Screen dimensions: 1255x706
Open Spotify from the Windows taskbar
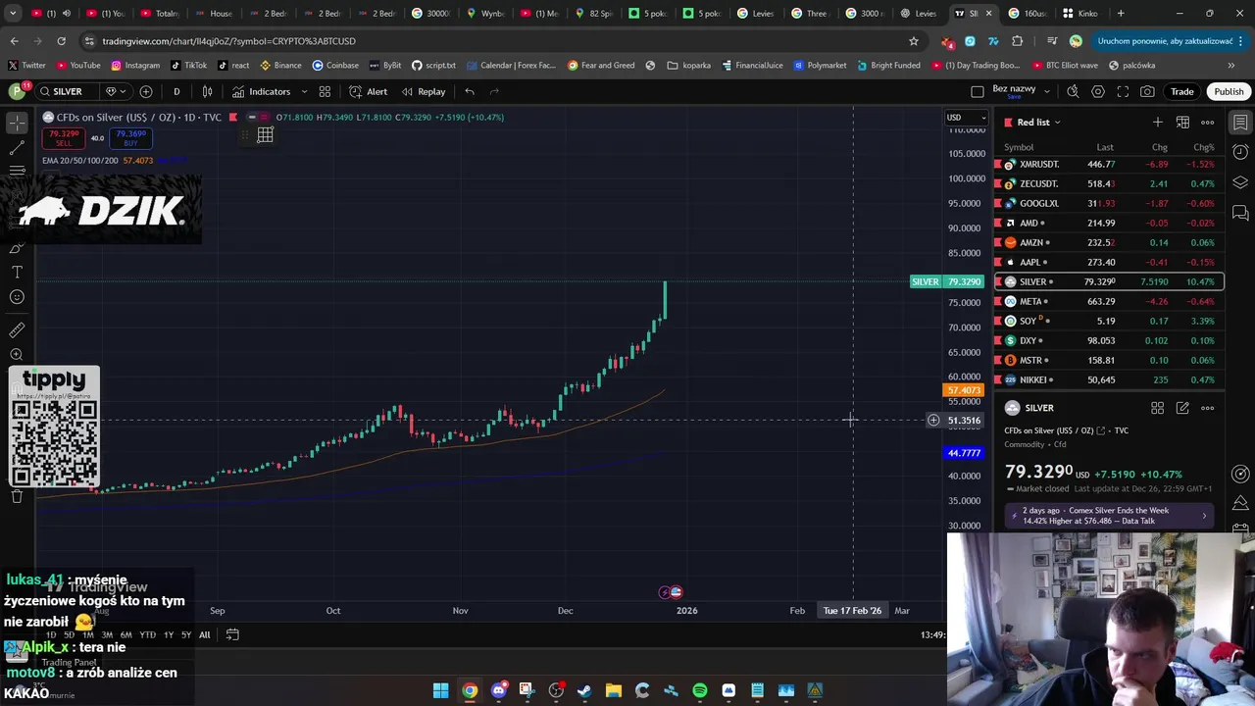coord(699,690)
